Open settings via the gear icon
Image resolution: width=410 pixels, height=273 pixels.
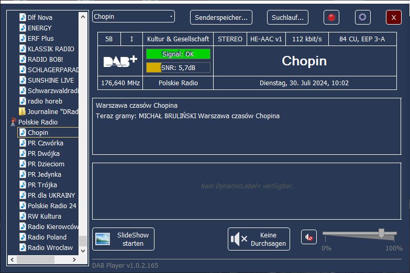[362, 17]
